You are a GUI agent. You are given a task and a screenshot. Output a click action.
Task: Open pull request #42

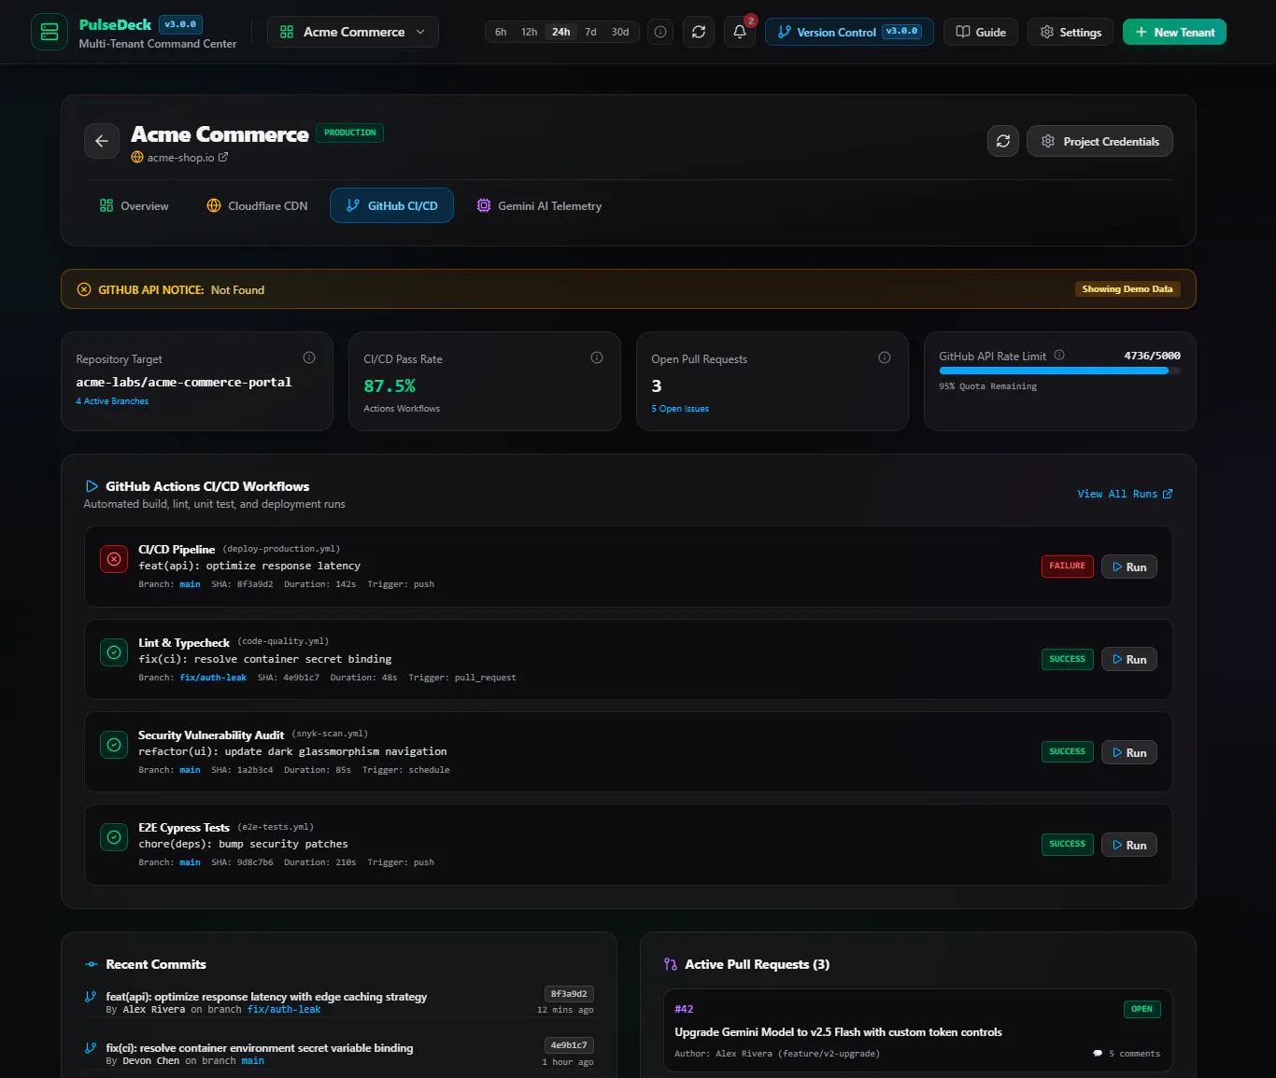(x=917, y=1031)
